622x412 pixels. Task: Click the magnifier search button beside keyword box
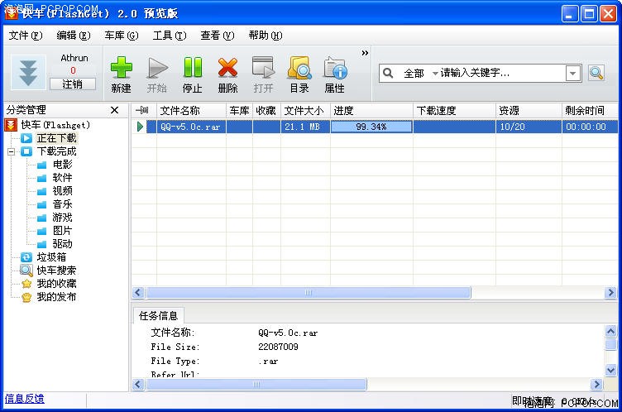pos(596,73)
